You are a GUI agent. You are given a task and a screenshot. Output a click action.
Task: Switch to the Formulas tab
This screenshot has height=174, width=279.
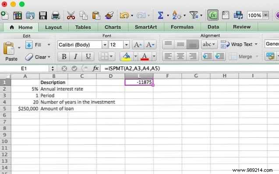pyautogui.click(x=182, y=27)
